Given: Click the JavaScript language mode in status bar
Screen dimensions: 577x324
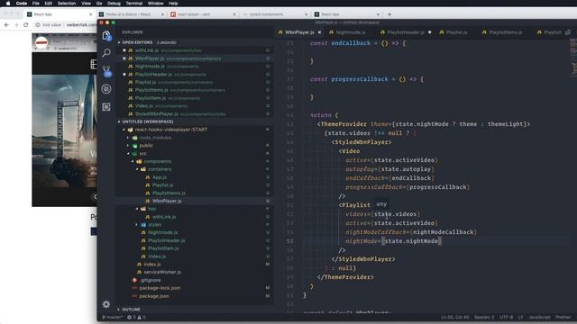Looking at the screenshot, I should [x=539, y=317].
